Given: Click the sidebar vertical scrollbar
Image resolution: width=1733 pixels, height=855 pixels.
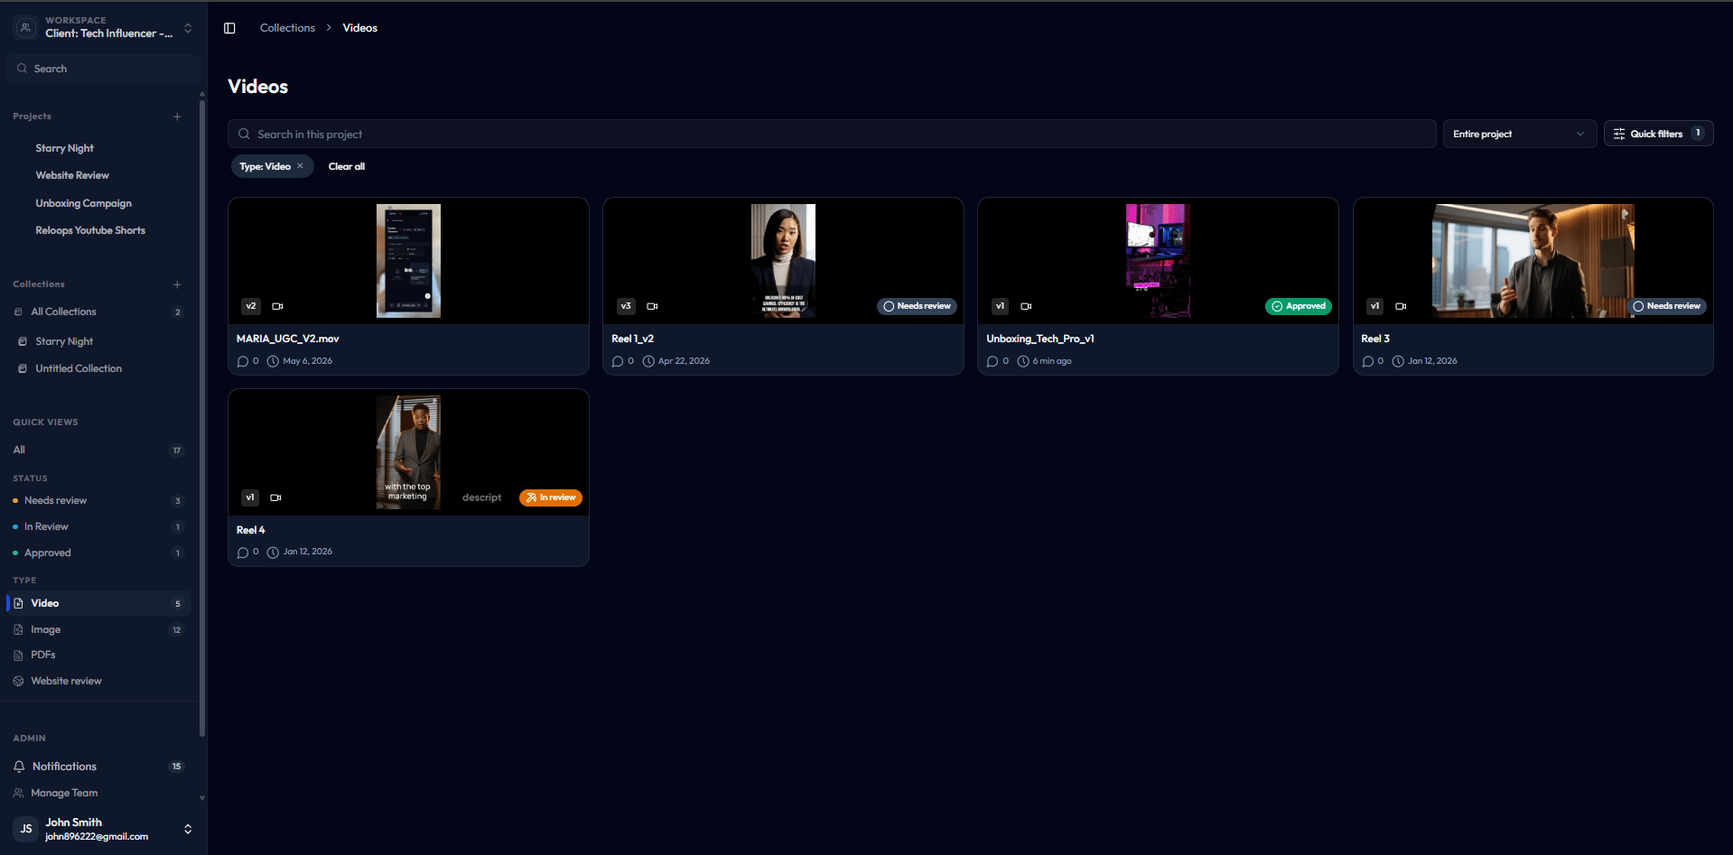Looking at the screenshot, I should (202, 420).
